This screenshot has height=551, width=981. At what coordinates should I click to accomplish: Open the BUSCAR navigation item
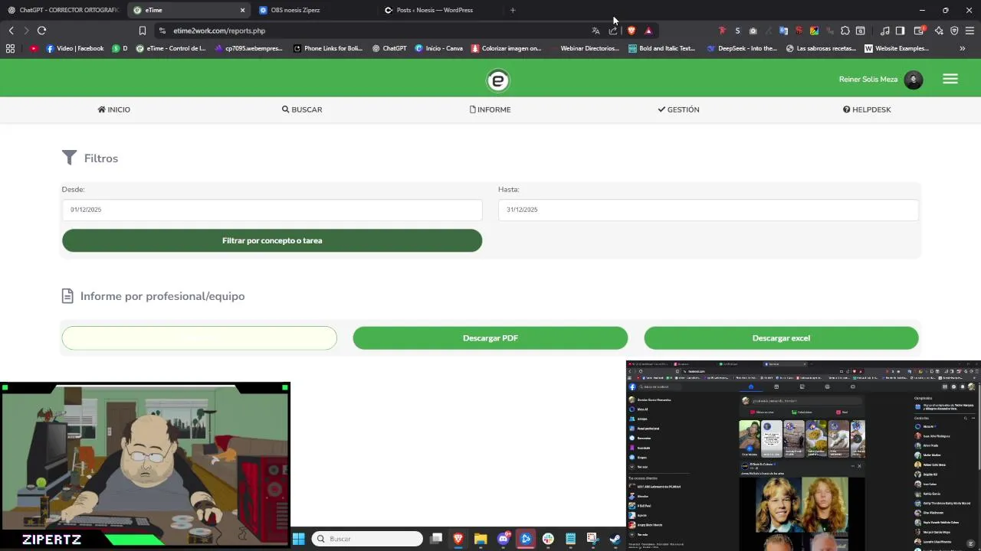point(302,109)
